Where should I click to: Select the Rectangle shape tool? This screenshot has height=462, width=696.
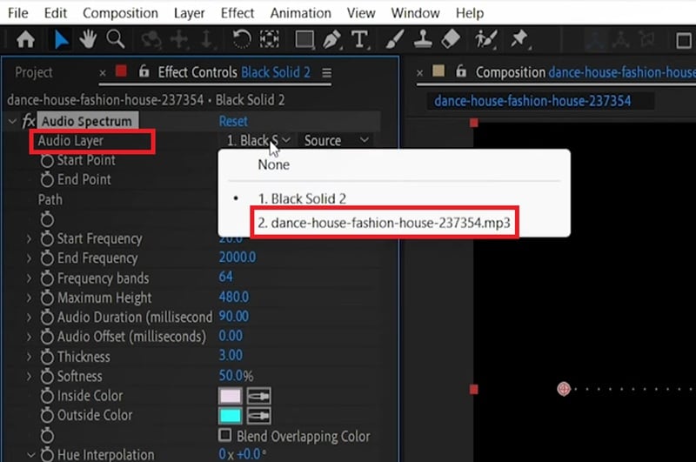coord(305,40)
